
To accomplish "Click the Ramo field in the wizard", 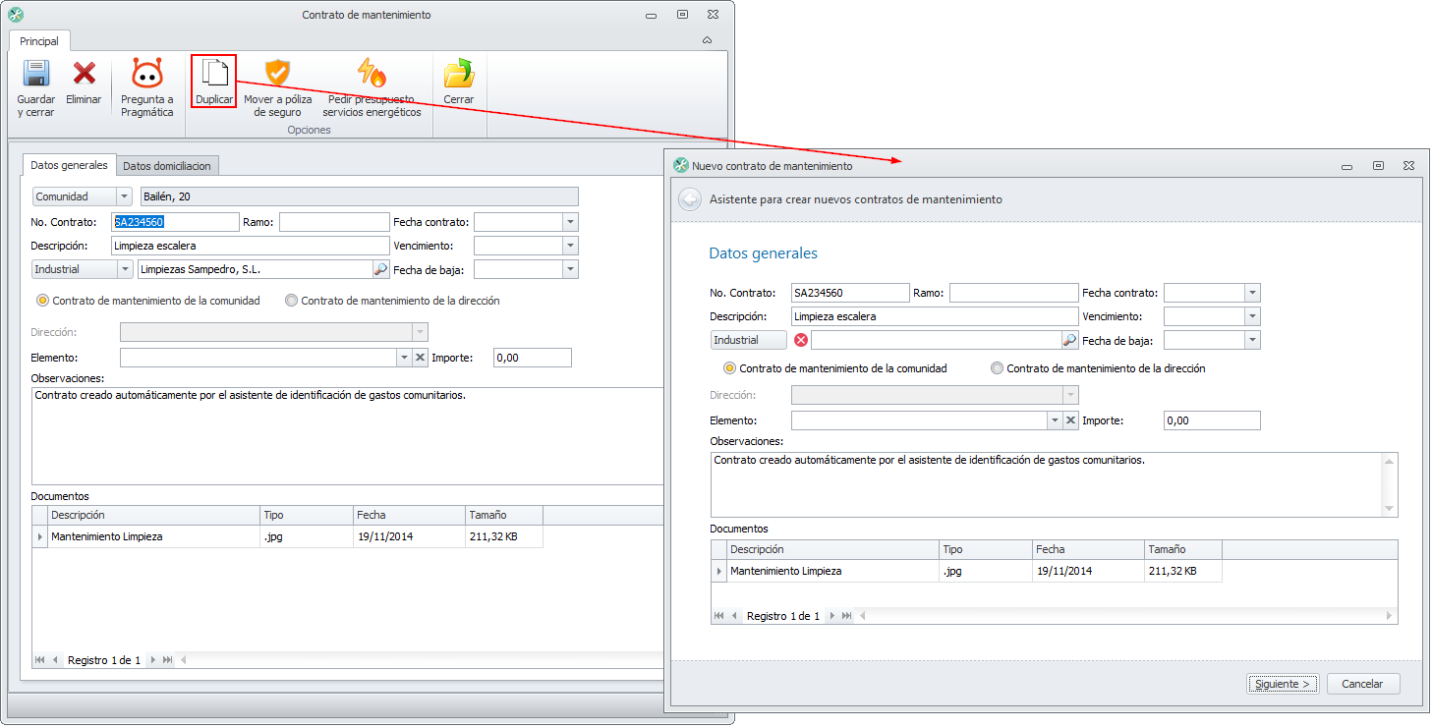I will point(1014,293).
